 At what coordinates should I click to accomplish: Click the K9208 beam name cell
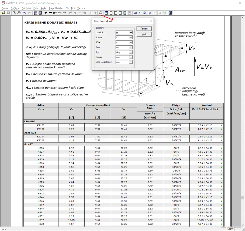(41, 140)
